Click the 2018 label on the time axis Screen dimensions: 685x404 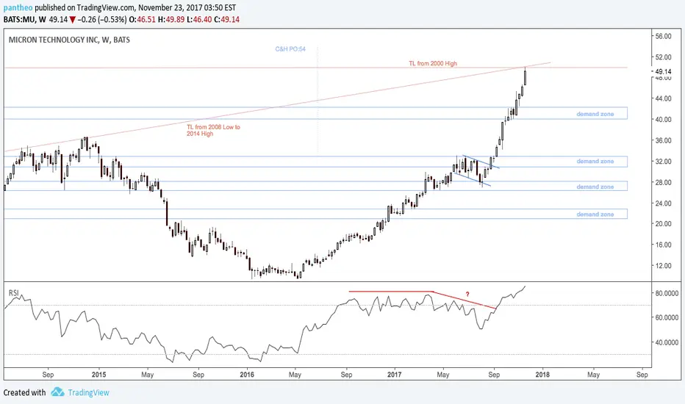point(542,375)
